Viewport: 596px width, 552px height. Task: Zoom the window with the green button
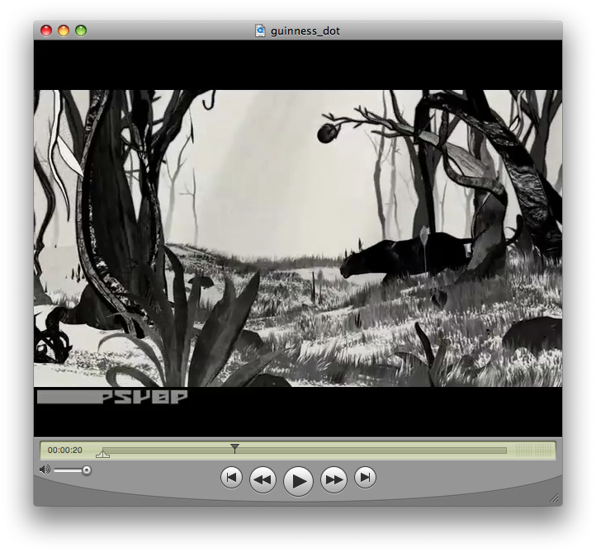pyautogui.click(x=81, y=31)
